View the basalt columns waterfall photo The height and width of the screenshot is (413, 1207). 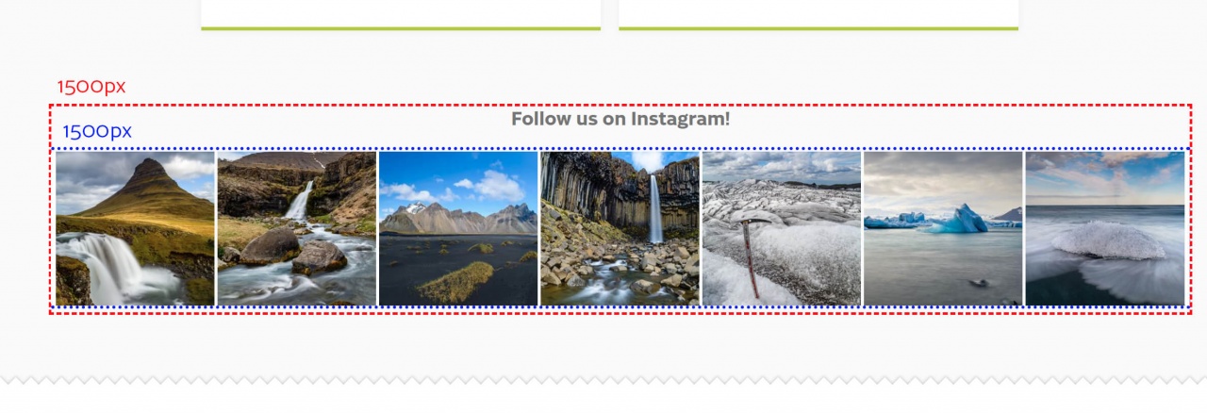click(x=620, y=228)
